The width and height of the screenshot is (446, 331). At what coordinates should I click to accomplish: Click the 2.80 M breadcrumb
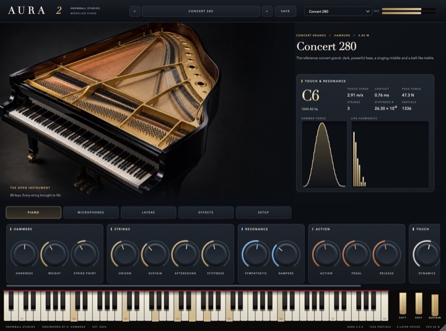pyautogui.click(x=364, y=35)
